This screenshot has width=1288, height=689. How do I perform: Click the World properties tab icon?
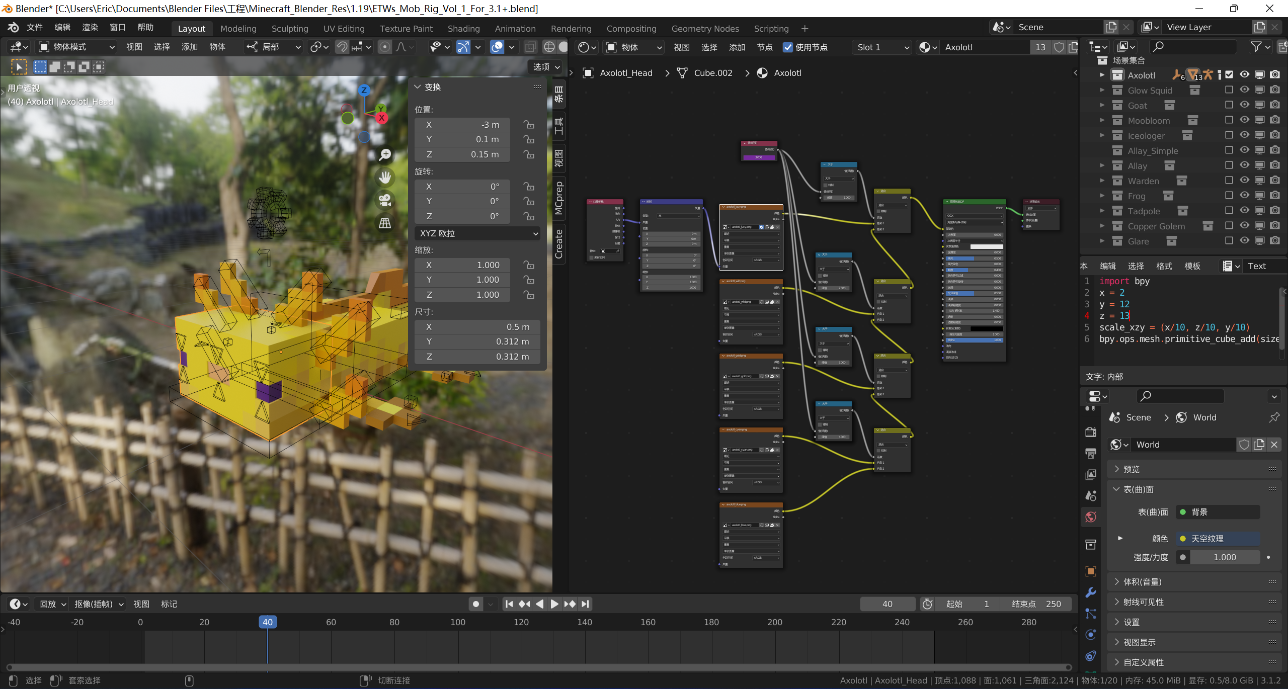tap(1091, 517)
